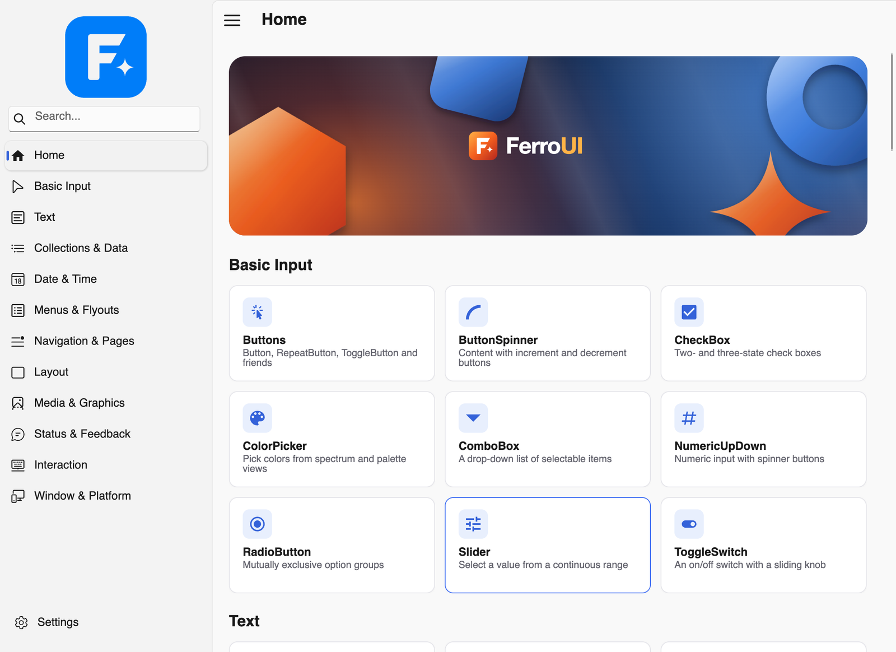This screenshot has width=896, height=652.
Task: Open Window & Platform category
Action: click(106, 496)
